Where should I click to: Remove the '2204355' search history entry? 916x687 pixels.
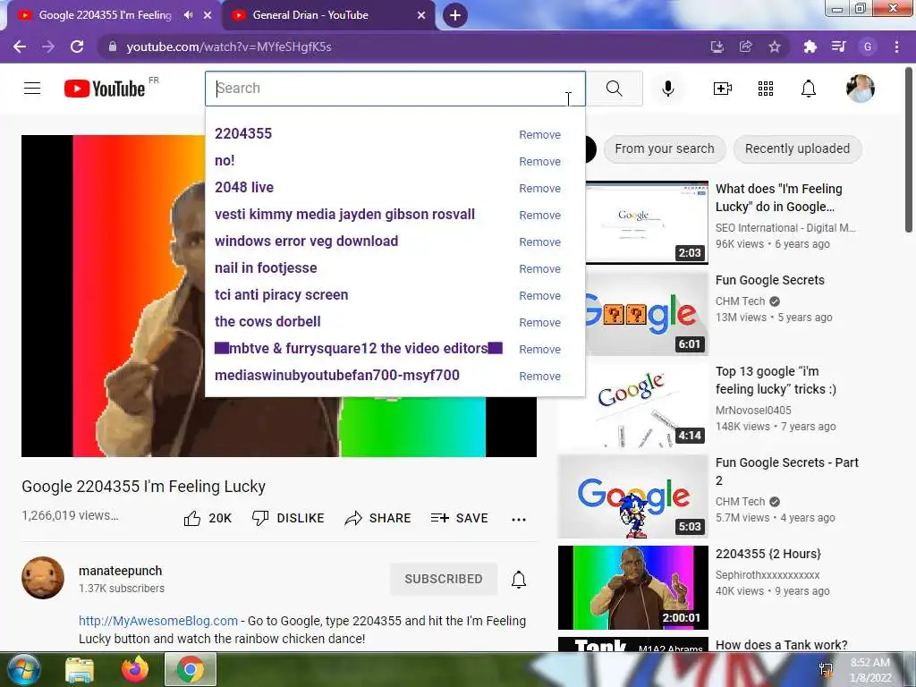coord(539,135)
